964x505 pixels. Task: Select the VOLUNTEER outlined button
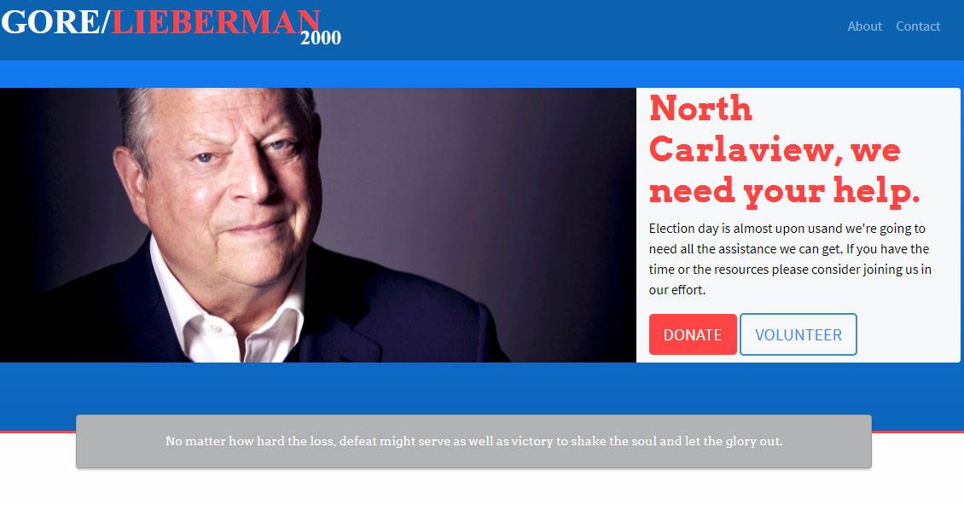(x=798, y=334)
